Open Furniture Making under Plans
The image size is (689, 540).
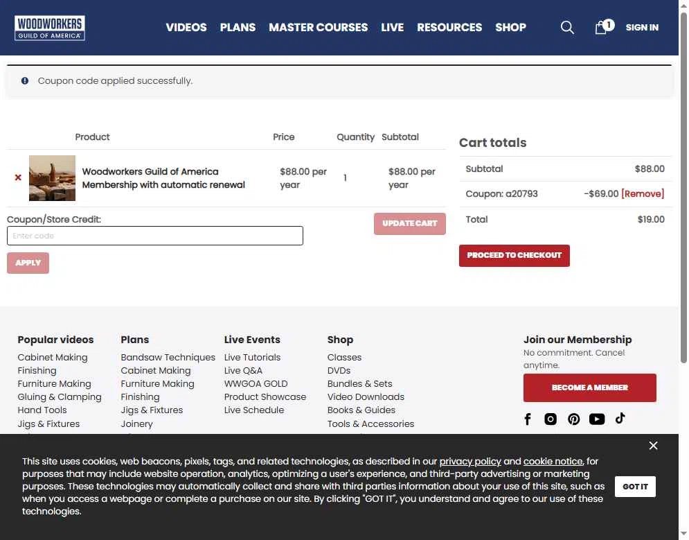pyautogui.click(x=157, y=383)
